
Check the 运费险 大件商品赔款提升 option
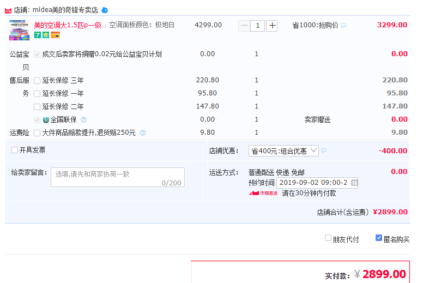tap(37, 133)
